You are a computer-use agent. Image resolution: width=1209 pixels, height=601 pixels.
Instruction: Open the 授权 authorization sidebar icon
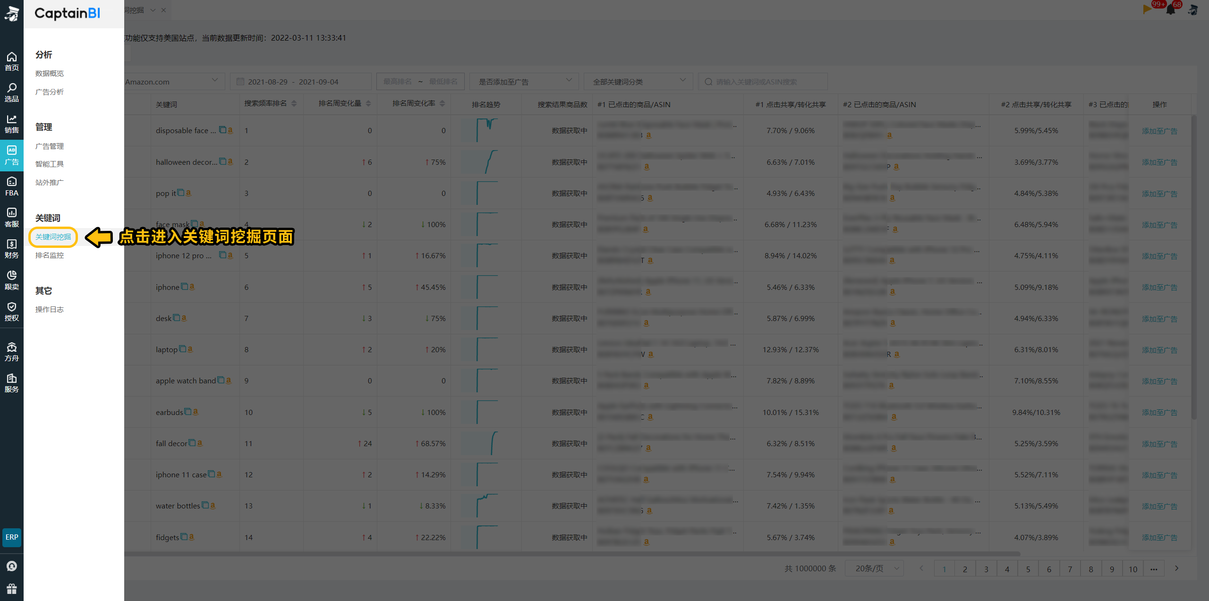coord(12,312)
